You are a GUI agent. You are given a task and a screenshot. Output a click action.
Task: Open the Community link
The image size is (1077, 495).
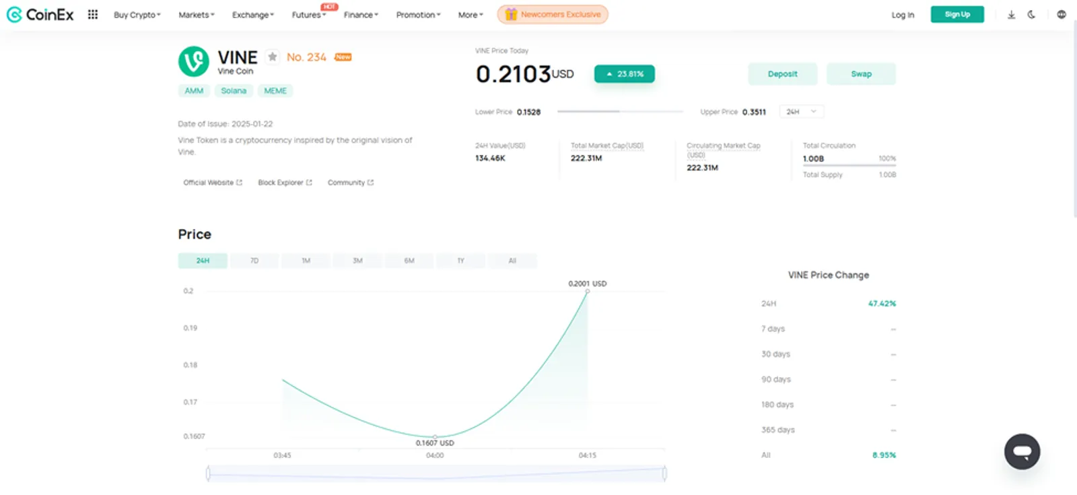[351, 183]
